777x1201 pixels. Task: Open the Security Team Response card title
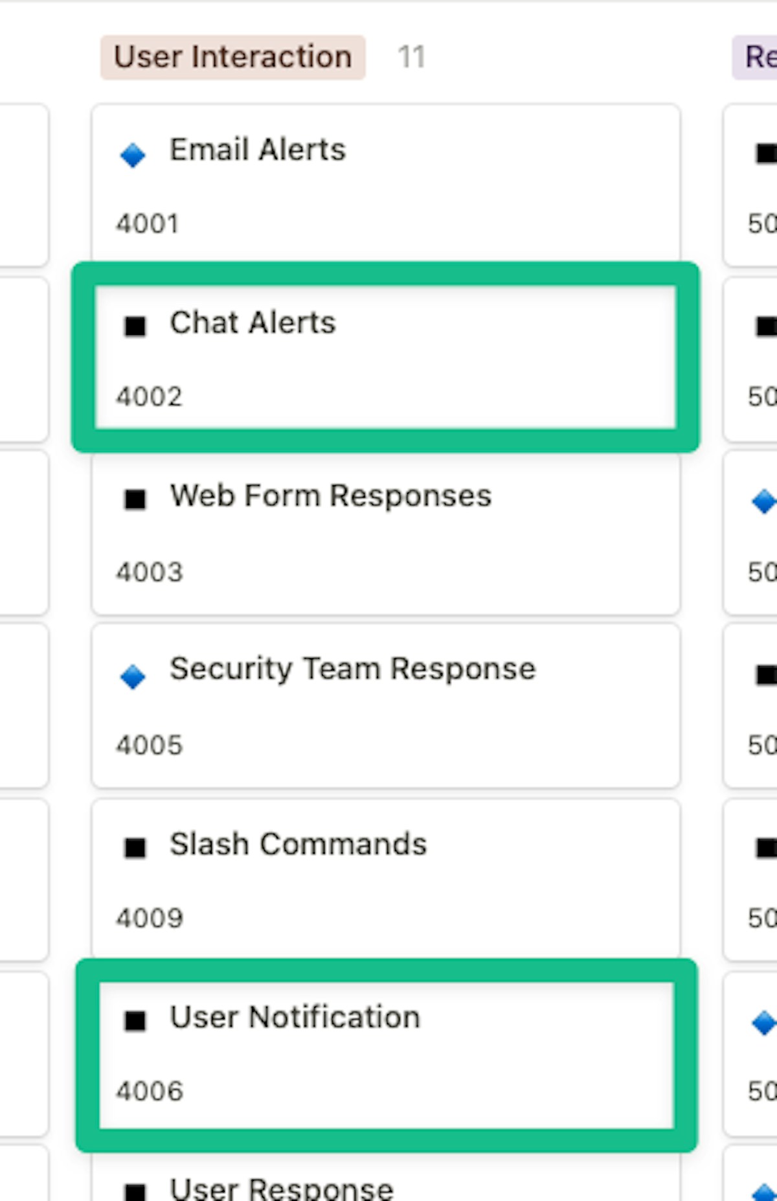click(x=353, y=669)
